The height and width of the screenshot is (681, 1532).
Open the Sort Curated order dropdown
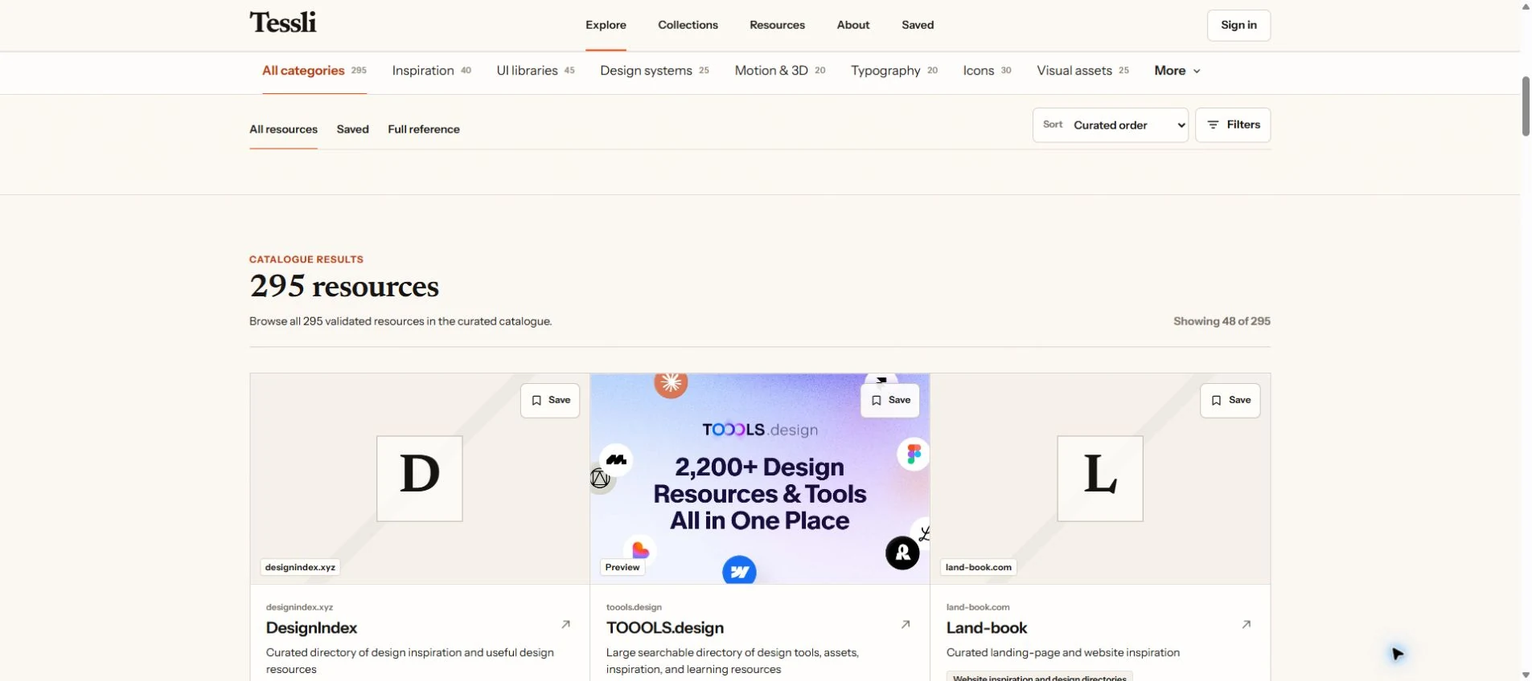coord(1111,125)
